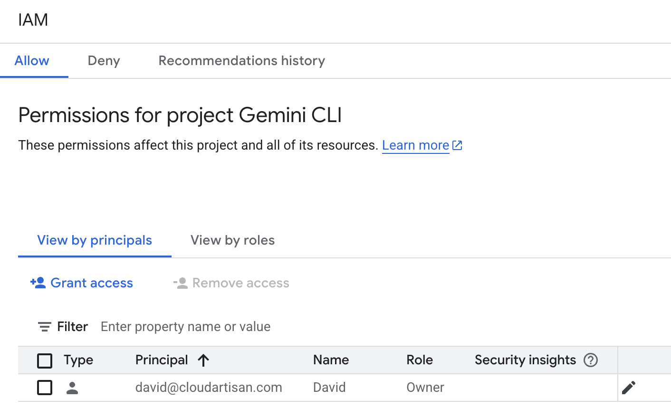Tick the select-all checkbox in table header
Screen dimensions: 671x417
[45, 360]
